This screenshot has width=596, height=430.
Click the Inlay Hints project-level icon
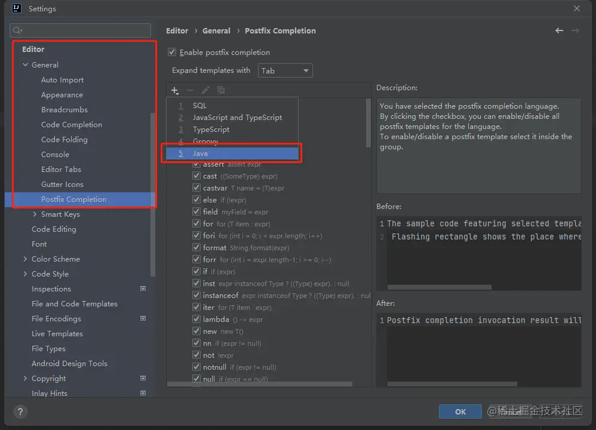pyautogui.click(x=143, y=393)
